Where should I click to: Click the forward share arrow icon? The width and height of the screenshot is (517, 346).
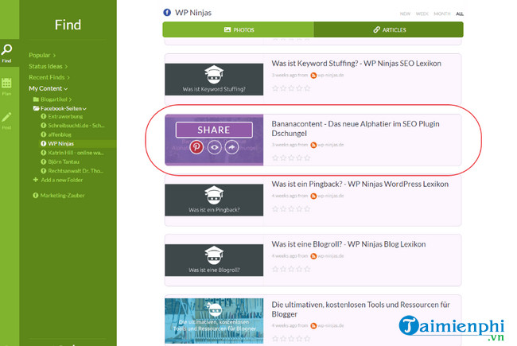tap(232, 147)
